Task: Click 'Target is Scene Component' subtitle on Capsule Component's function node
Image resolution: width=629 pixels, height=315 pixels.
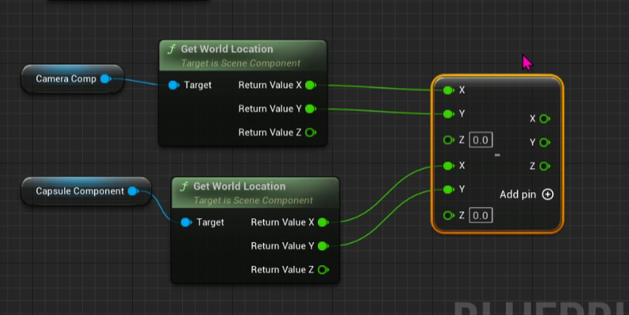Action: [x=253, y=200]
